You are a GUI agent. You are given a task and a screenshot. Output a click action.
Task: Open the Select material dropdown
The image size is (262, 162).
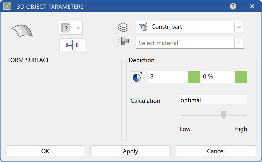[x=239, y=43]
